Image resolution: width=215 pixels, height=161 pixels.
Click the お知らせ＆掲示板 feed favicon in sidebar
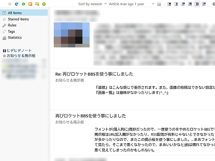pyautogui.click(x=4, y=56)
